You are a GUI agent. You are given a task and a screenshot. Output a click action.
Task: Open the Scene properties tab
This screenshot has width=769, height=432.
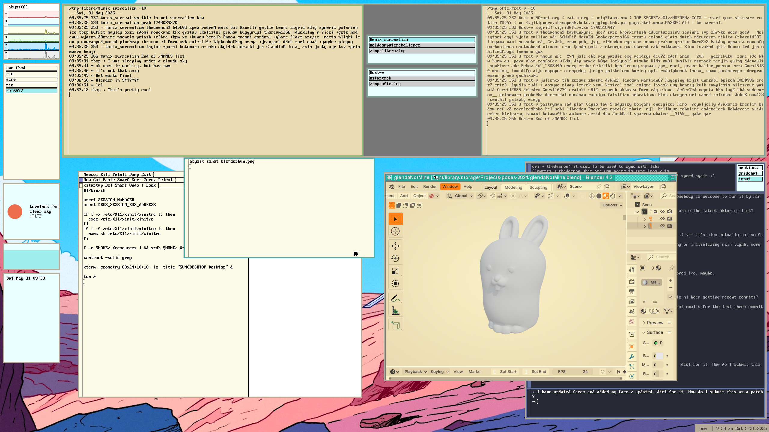pos(632,311)
